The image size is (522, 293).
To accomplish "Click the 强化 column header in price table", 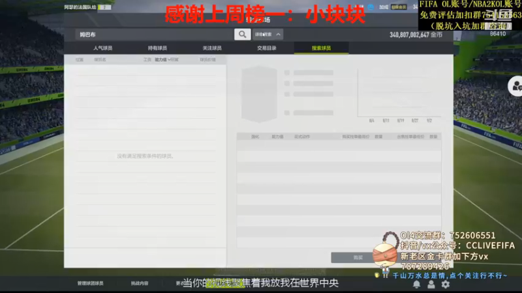I will [255, 137].
